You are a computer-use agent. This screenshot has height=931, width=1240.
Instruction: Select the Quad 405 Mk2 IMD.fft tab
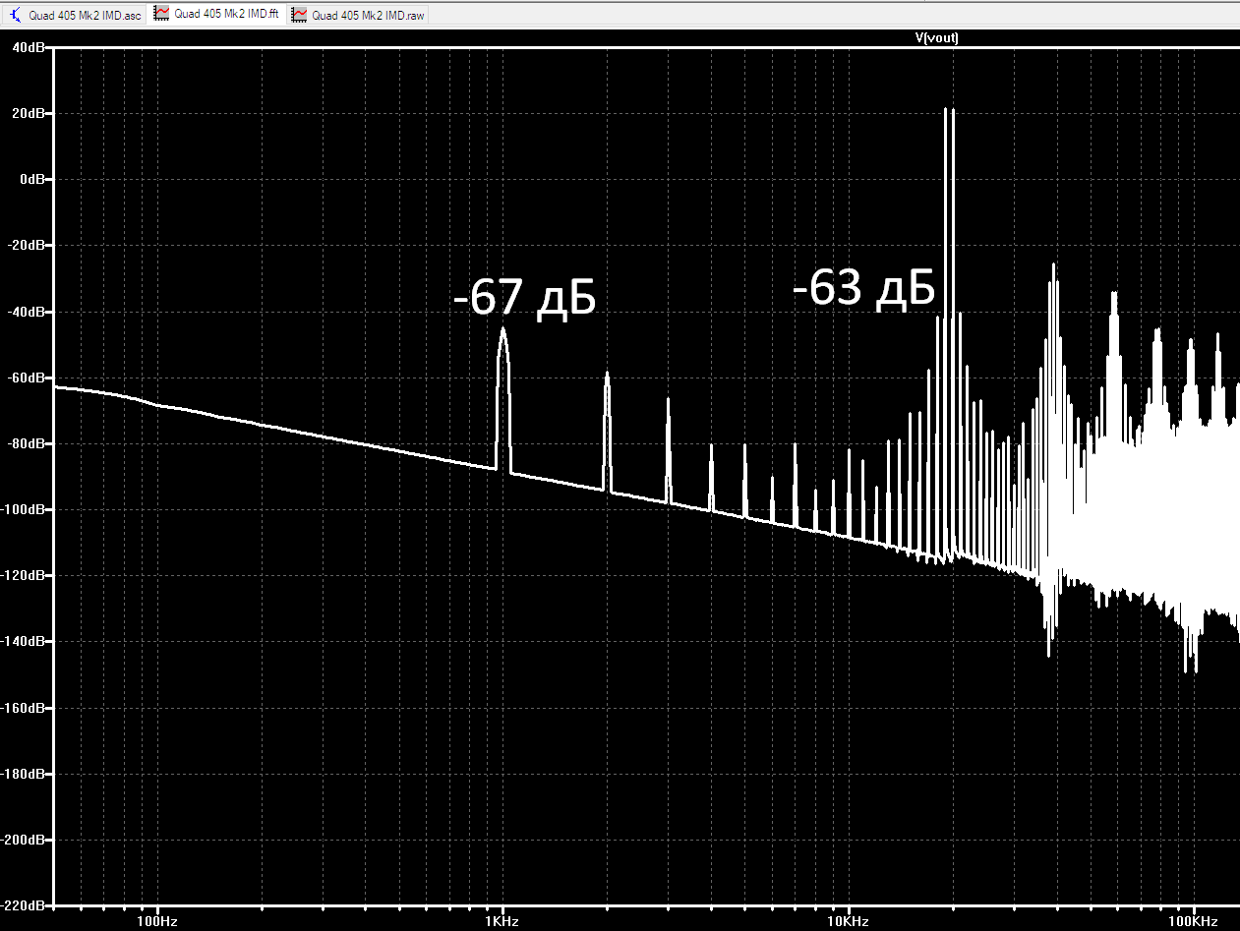click(216, 16)
